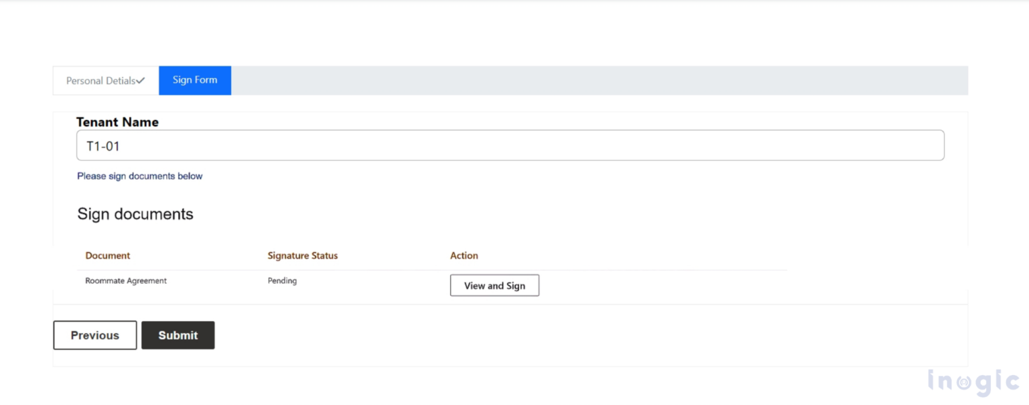Click the Tenant Name field label
The image size is (1029, 405).
click(117, 122)
